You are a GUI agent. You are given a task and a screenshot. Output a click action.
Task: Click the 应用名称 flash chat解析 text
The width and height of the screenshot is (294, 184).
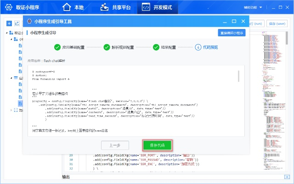tap(46, 61)
